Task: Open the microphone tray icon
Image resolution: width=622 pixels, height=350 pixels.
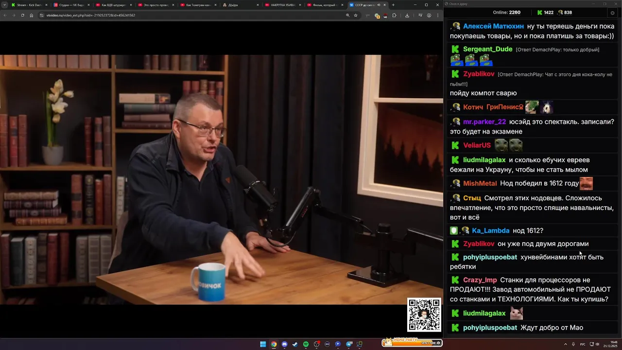Action: pyautogui.click(x=573, y=344)
